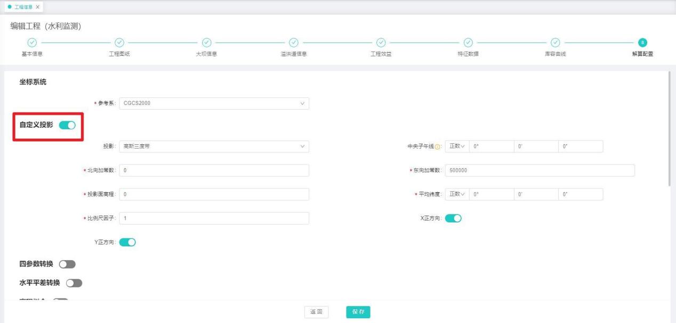Click the 库容曲线 step checkmark icon

click(x=555, y=42)
